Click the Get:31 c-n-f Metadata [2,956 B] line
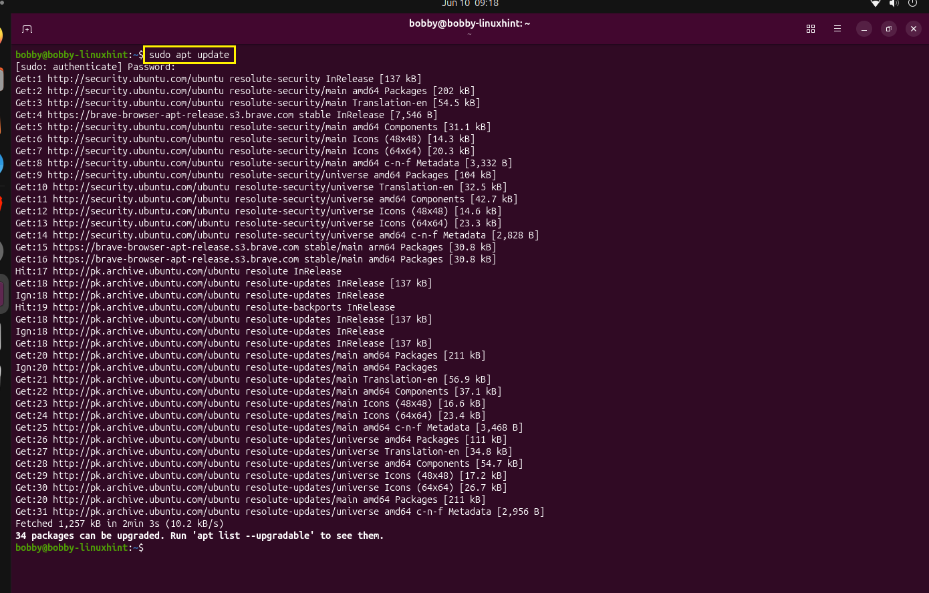Screen dimensions: 929x593 [280, 512]
